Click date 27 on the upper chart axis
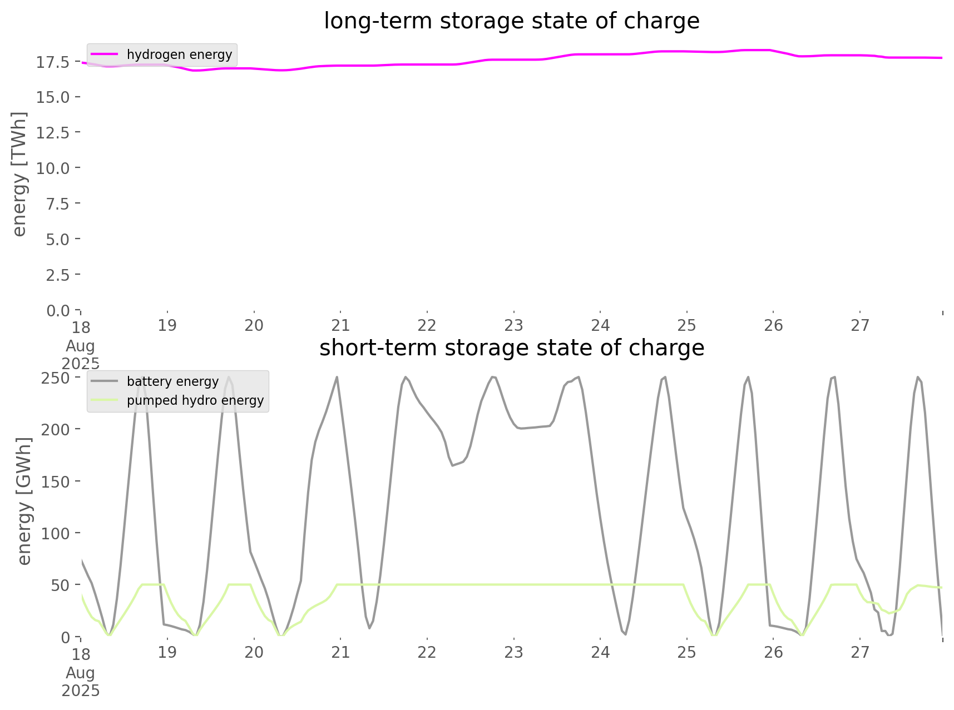The width and height of the screenshot is (954, 710). click(x=860, y=325)
